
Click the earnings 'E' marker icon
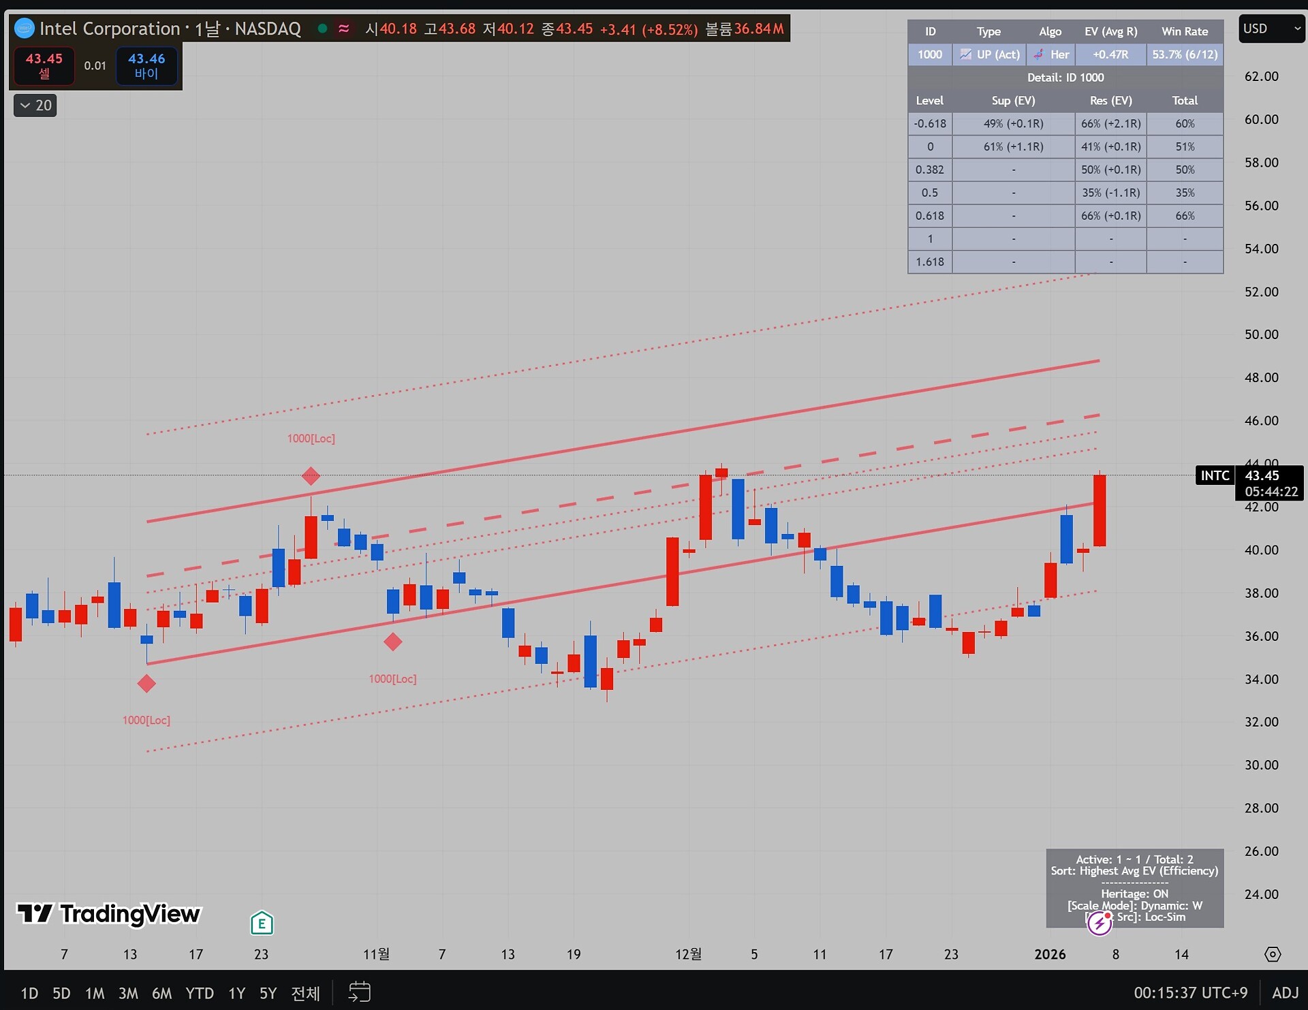[x=262, y=924]
